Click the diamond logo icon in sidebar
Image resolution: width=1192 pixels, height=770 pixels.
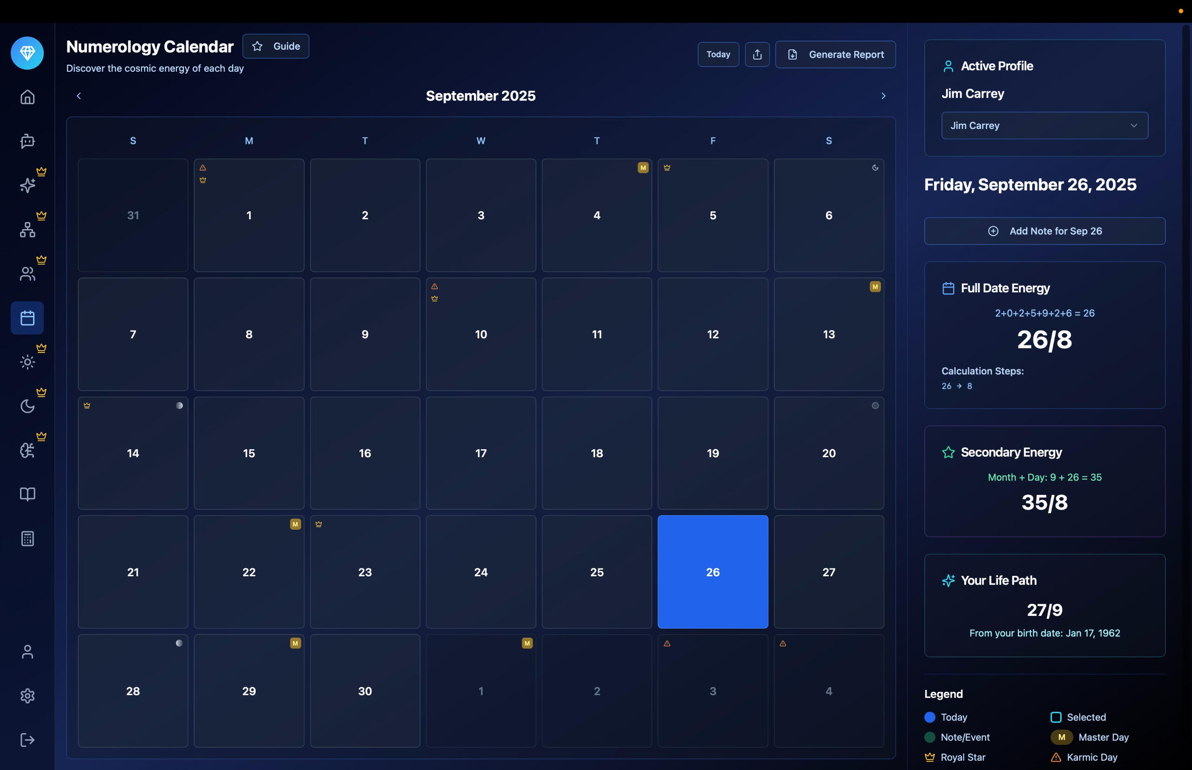point(27,53)
